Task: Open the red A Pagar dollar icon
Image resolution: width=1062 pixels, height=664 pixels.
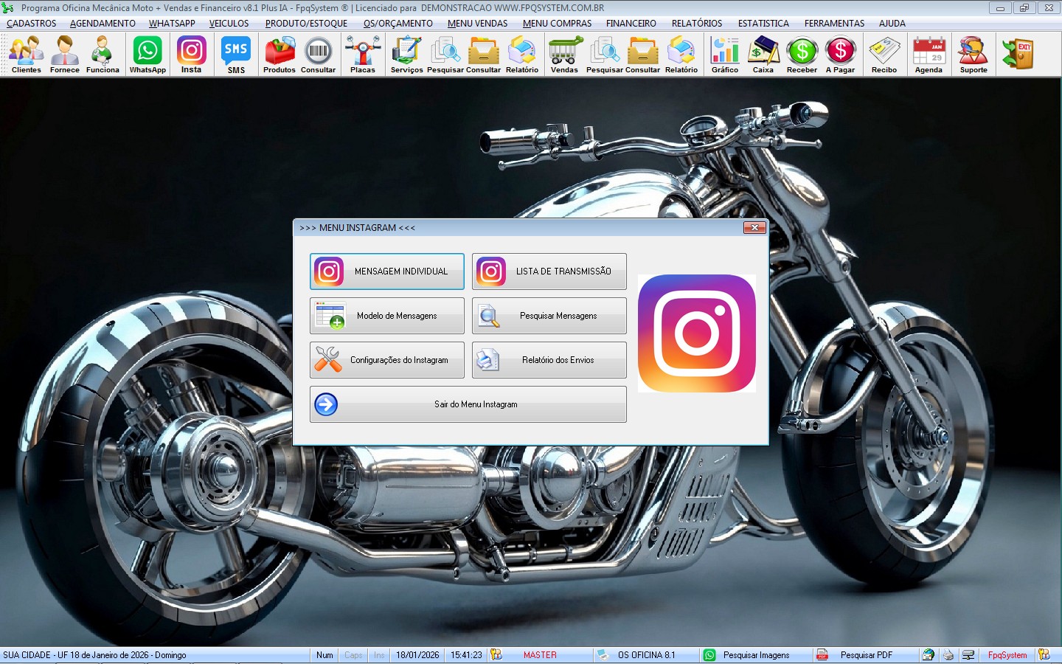Action: (840, 55)
